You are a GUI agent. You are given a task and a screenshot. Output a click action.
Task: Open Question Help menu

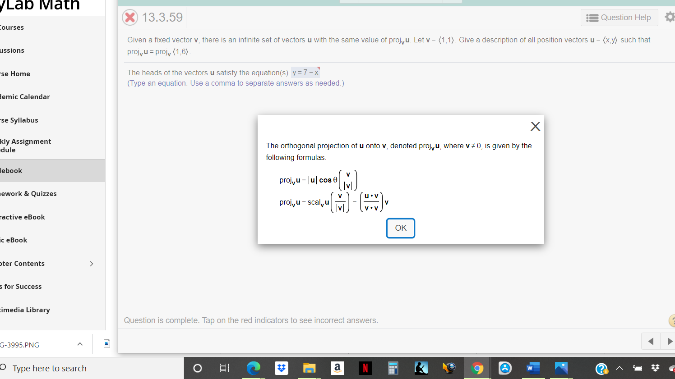point(619,18)
